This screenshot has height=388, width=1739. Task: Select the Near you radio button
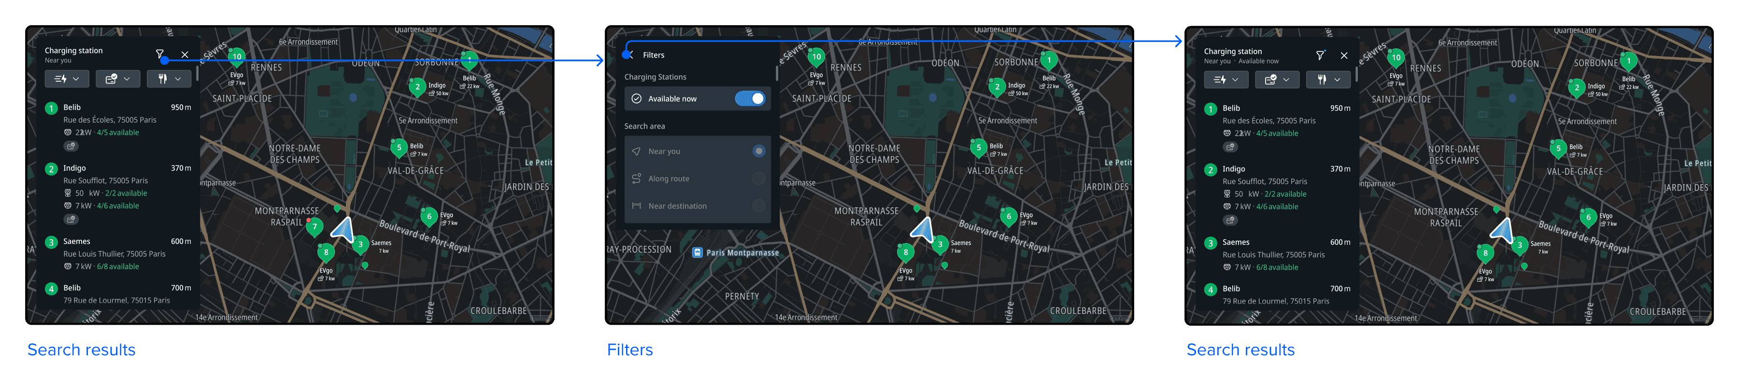click(x=758, y=151)
